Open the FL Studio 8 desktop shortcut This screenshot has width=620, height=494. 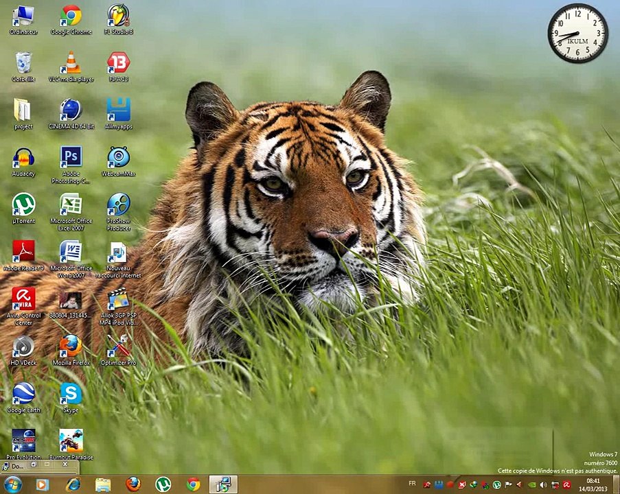pyautogui.click(x=118, y=16)
